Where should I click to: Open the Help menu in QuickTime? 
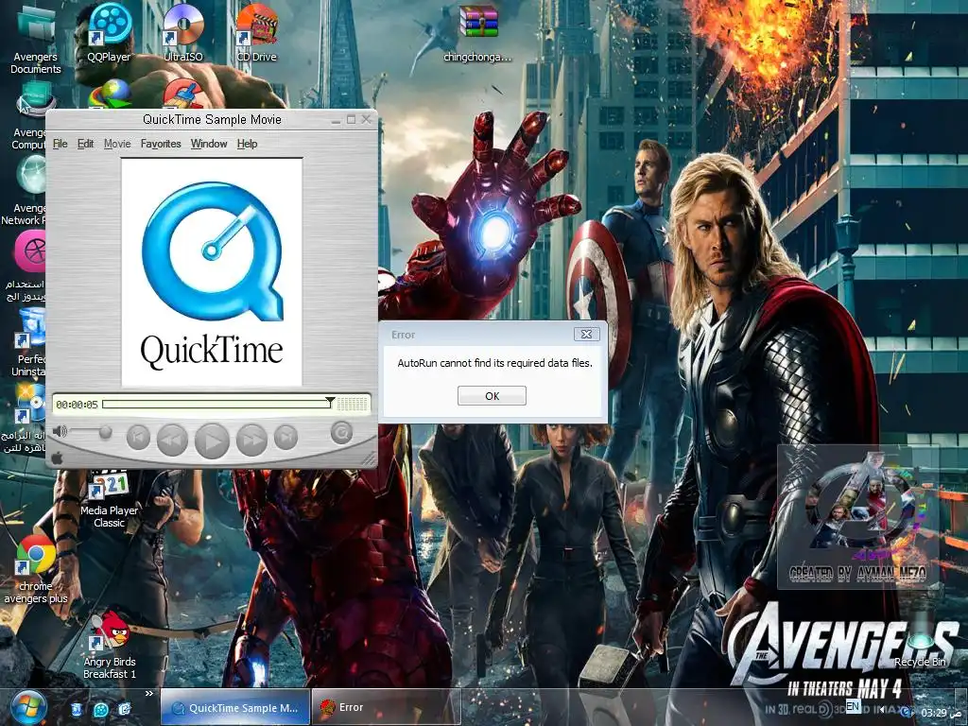point(247,144)
